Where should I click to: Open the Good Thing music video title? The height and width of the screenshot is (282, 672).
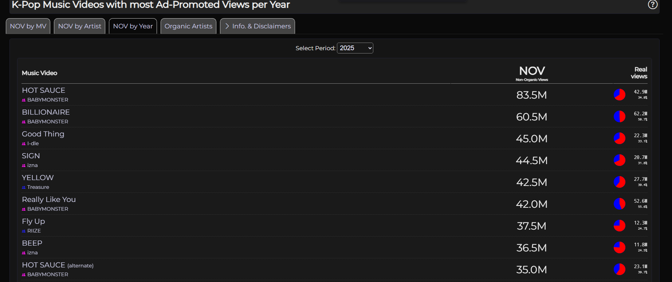[43, 134]
